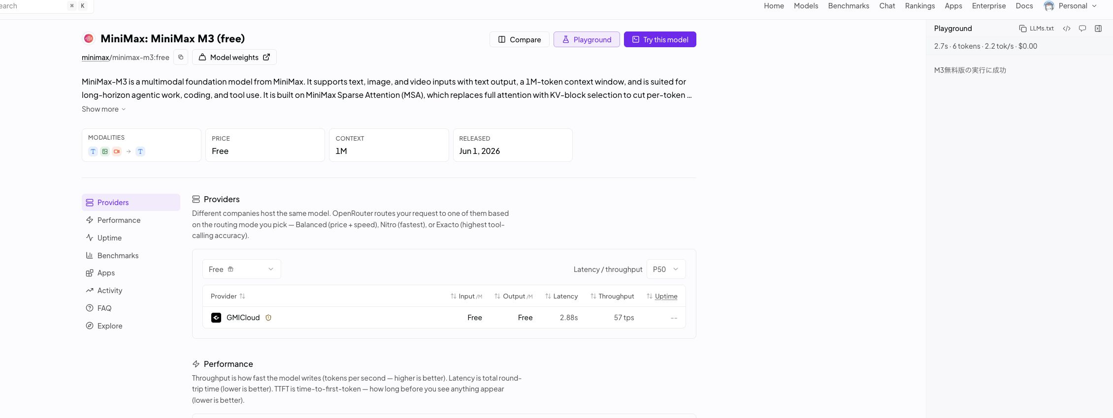Open Chat in the top navigation
1113x418 pixels.
point(887,6)
